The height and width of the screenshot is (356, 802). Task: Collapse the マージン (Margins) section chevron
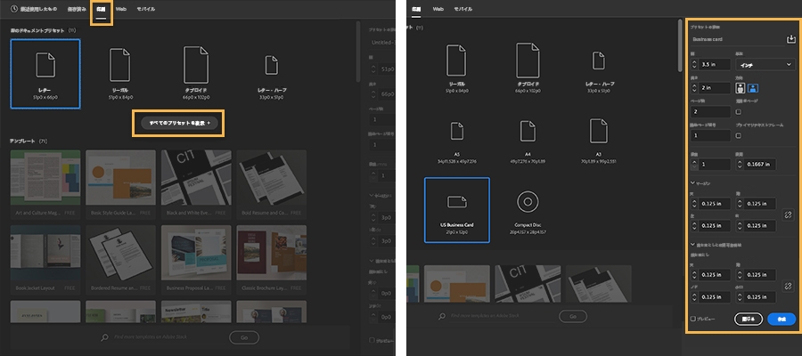tap(692, 182)
